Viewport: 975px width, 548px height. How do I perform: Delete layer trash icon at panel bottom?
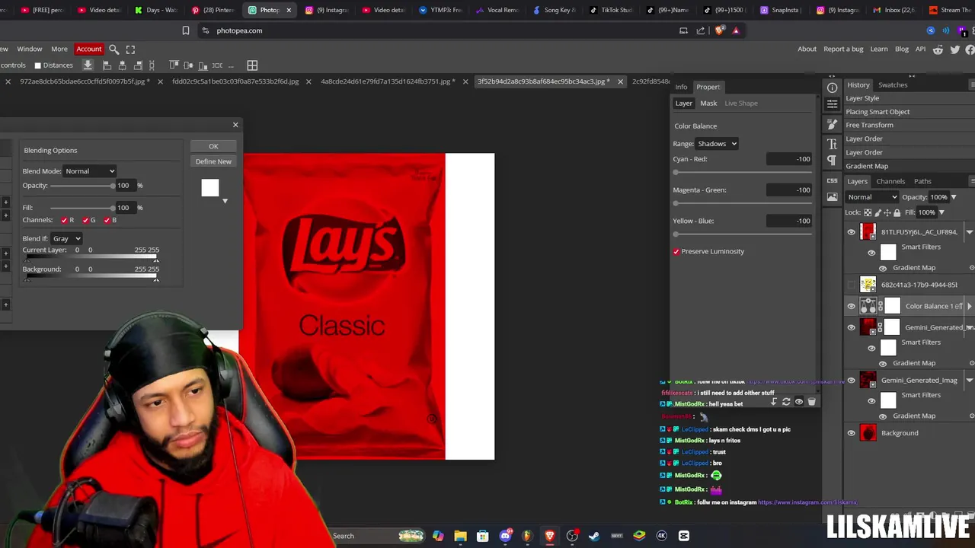pyautogui.click(x=811, y=402)
